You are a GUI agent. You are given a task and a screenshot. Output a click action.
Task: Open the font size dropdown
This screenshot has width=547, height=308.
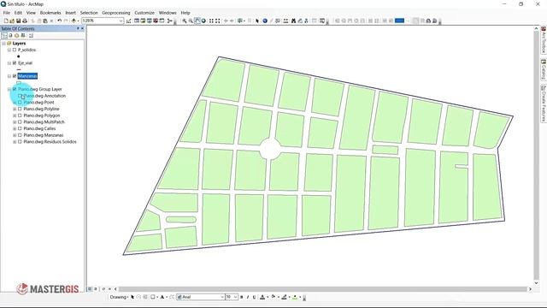(x=236, y=297)
